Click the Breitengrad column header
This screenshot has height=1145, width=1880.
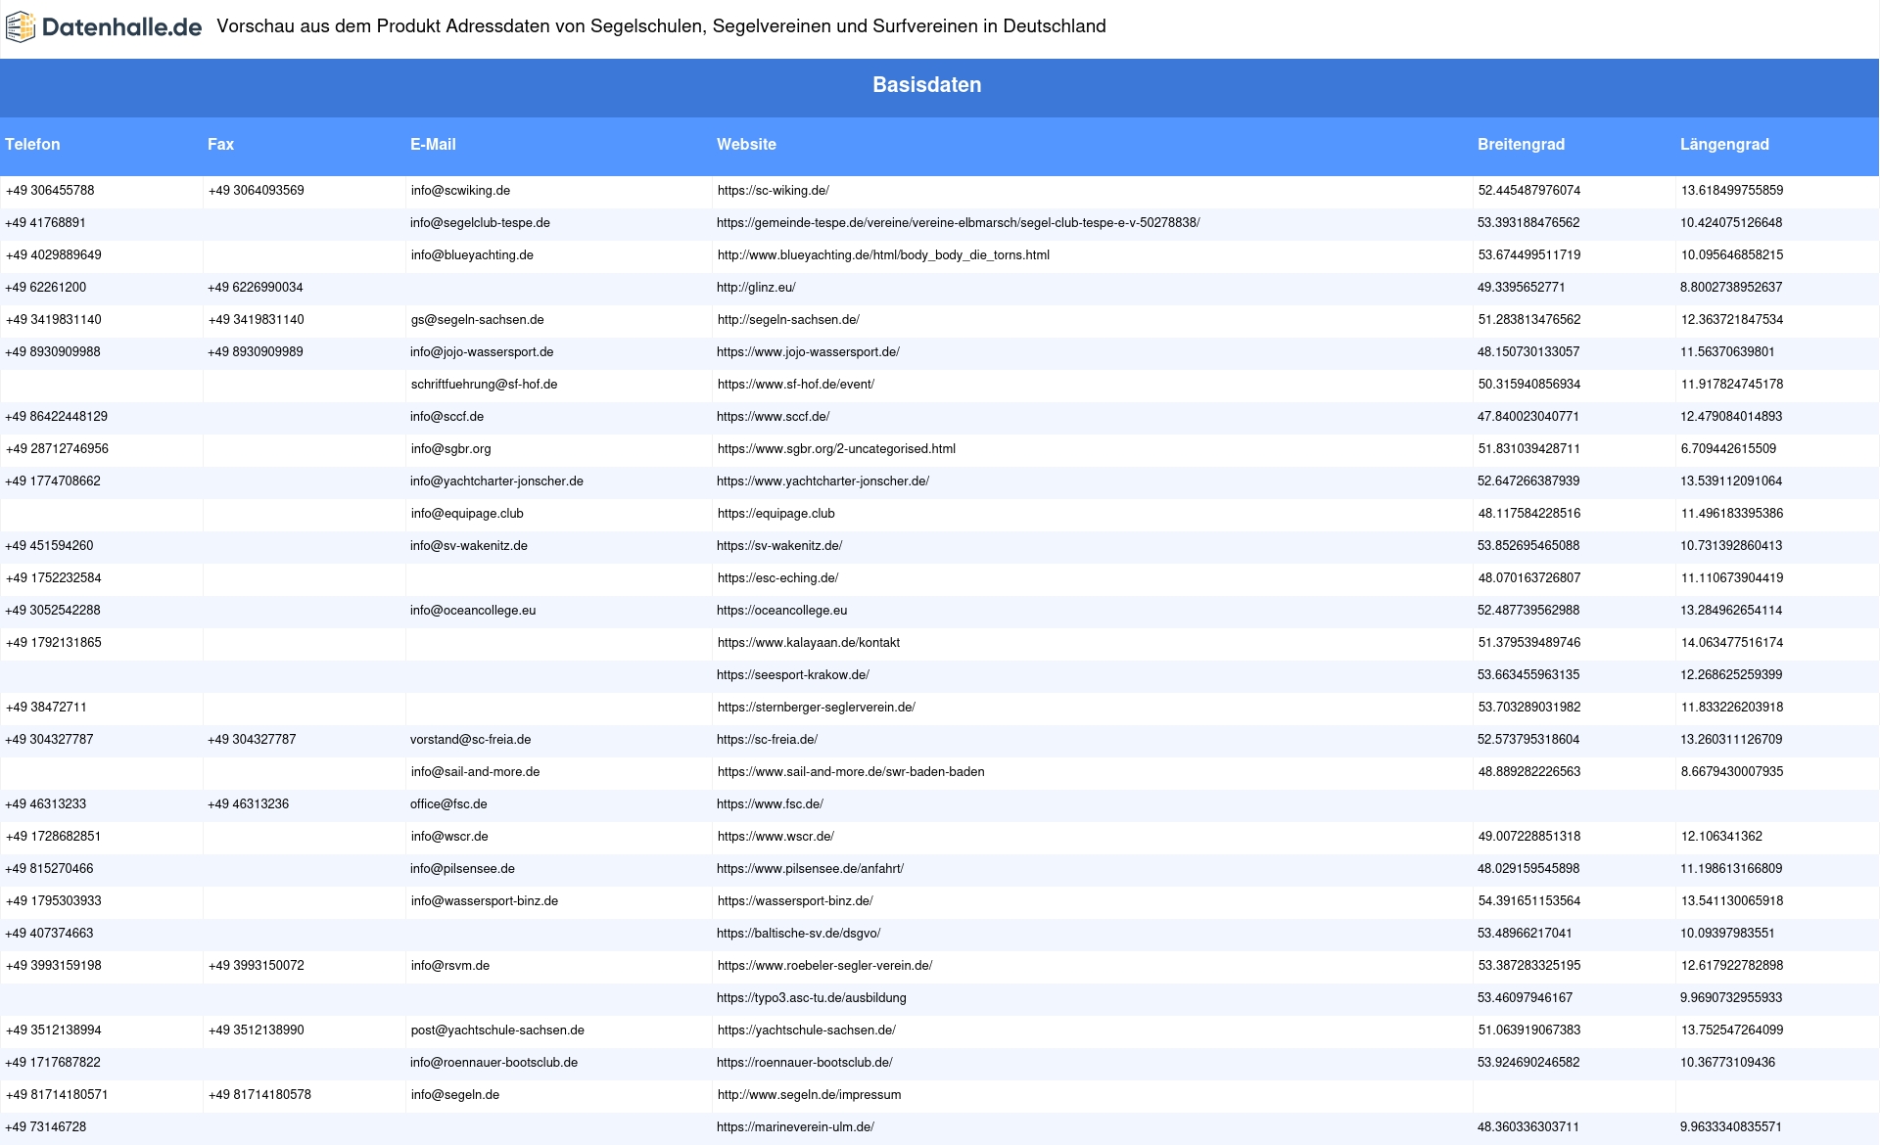(x=1521, y=144)
